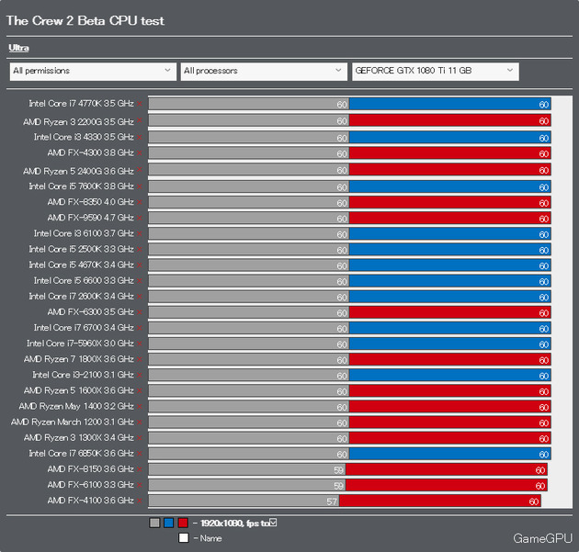Toggle the 1920x1080 fps legend checkbox

pyautogui.click(x=273, y=522)
